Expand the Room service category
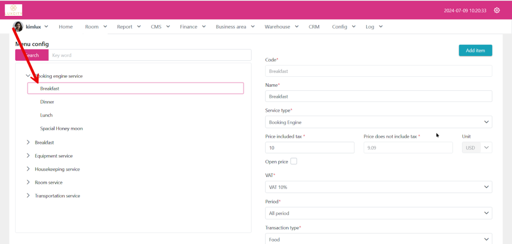This screenshot has width=512, height=244. point(28,183)
